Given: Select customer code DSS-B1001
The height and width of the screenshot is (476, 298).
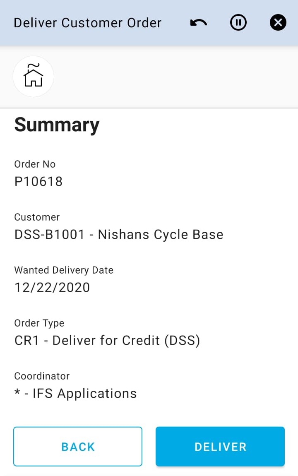Looking at the screenshot, I should [x=49, y=235].
